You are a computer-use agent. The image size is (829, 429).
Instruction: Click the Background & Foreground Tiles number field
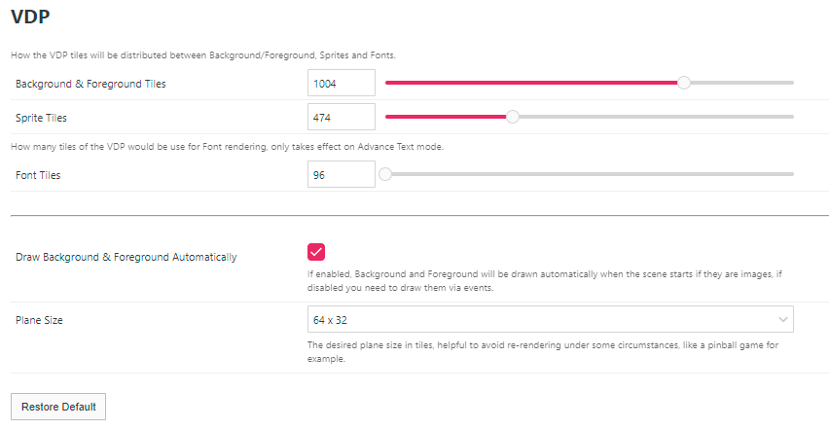click(341, 84)
